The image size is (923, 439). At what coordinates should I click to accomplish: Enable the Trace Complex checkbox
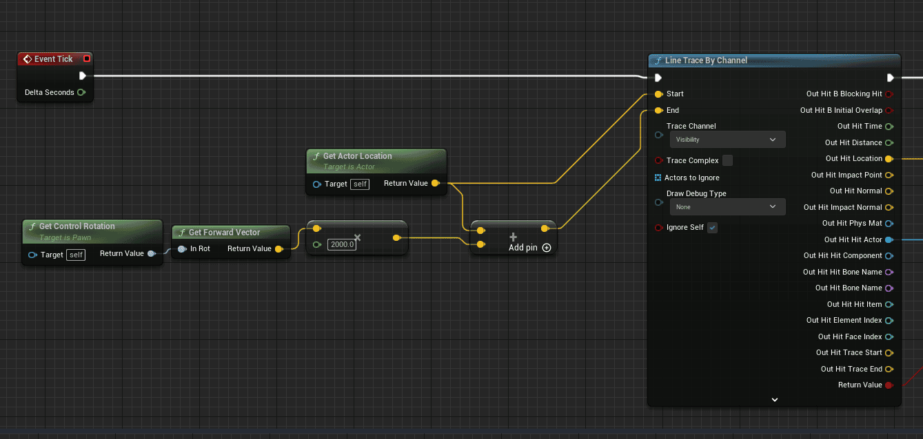pos(727,160)
